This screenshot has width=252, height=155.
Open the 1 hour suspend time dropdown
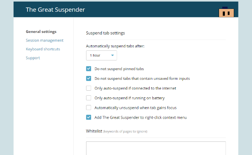coord(102,55)
